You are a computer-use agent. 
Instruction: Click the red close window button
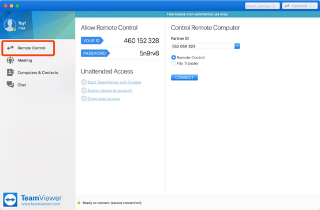click(x=6, y=6)
